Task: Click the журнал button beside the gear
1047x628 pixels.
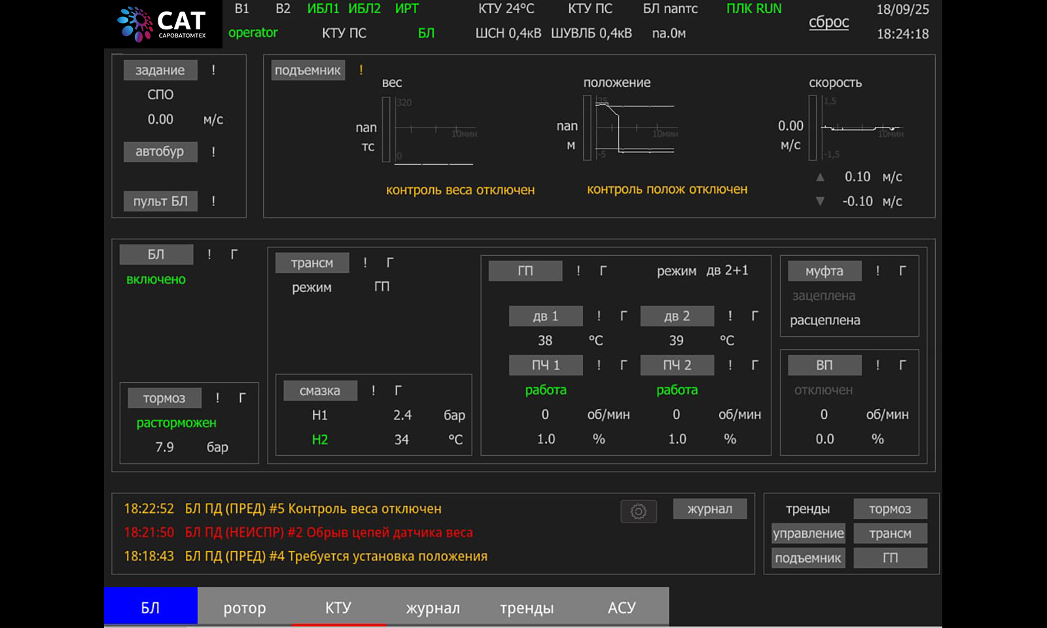Action: tap(710, 509)
